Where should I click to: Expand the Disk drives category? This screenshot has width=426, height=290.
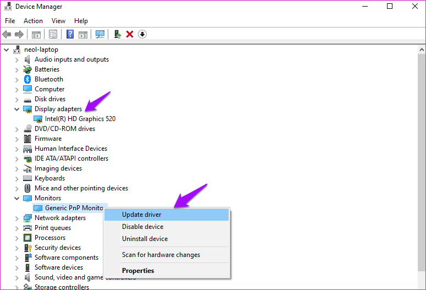pyautogui.click(x=17, y=99)
